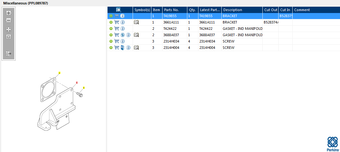The width and height of the screenshot is (340, 152).
Task: Click Cut In value B528375 in first row
Action: 286,16
